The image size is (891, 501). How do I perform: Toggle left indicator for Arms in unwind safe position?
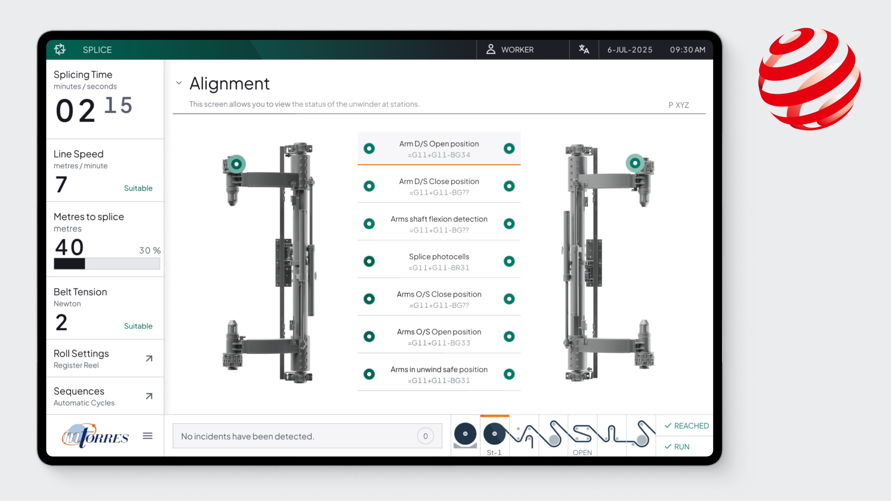(x=369, y=374)
